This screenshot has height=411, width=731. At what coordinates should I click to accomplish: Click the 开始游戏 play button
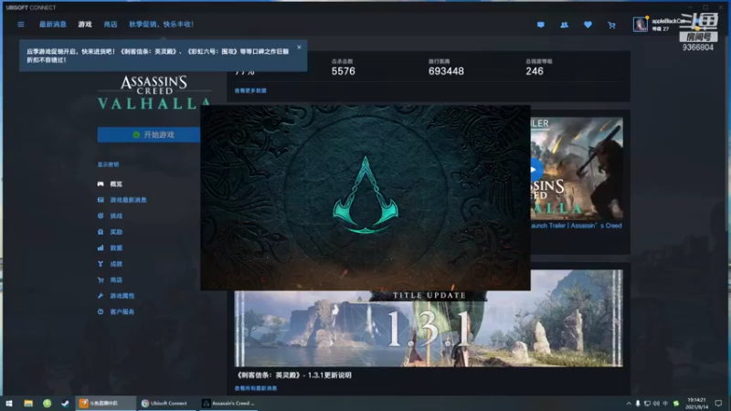149,134
